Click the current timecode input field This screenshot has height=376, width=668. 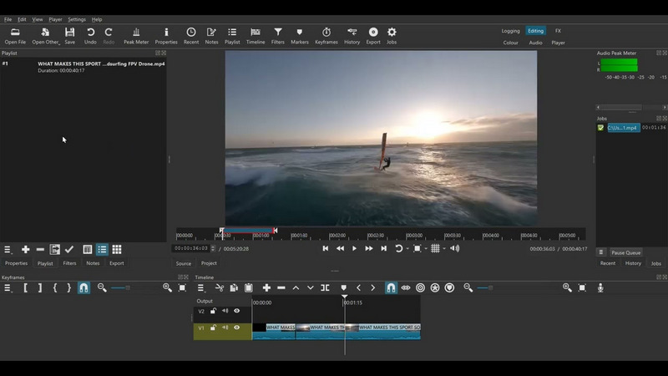191,248
